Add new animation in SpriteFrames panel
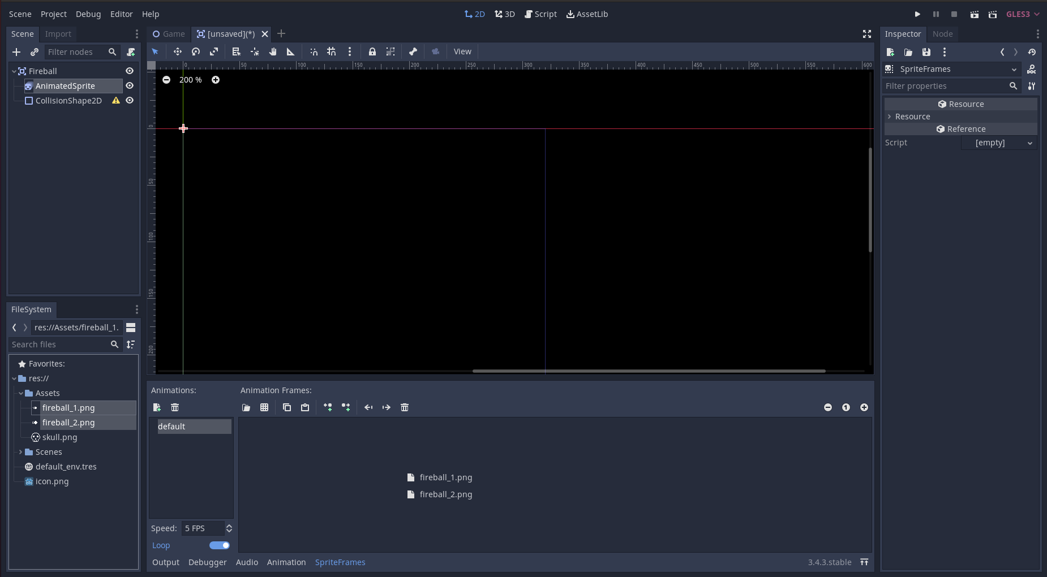Viewport: 1047px width, 577px height. click(x=157, y=407)
